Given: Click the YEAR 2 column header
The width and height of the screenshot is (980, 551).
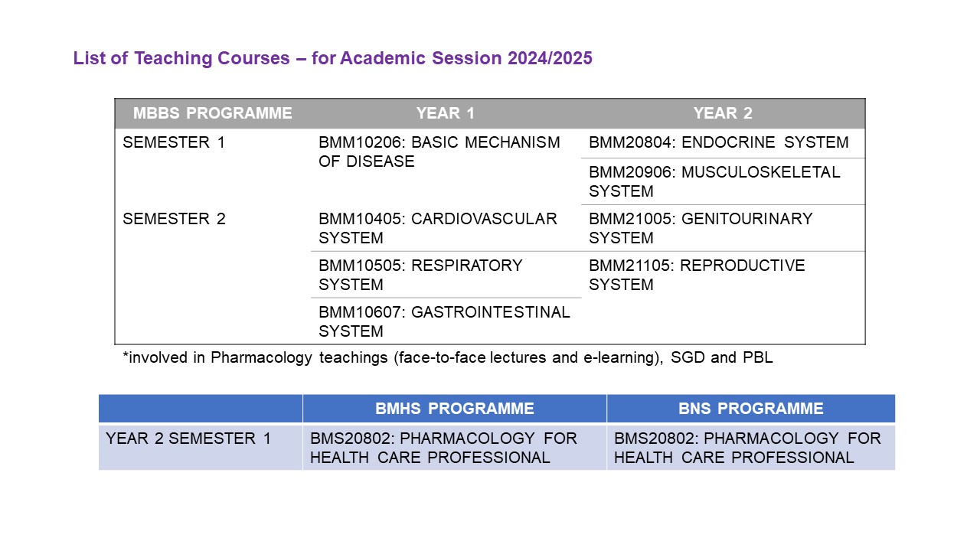Looking at the screenshot, I should (x=723, y=113).
